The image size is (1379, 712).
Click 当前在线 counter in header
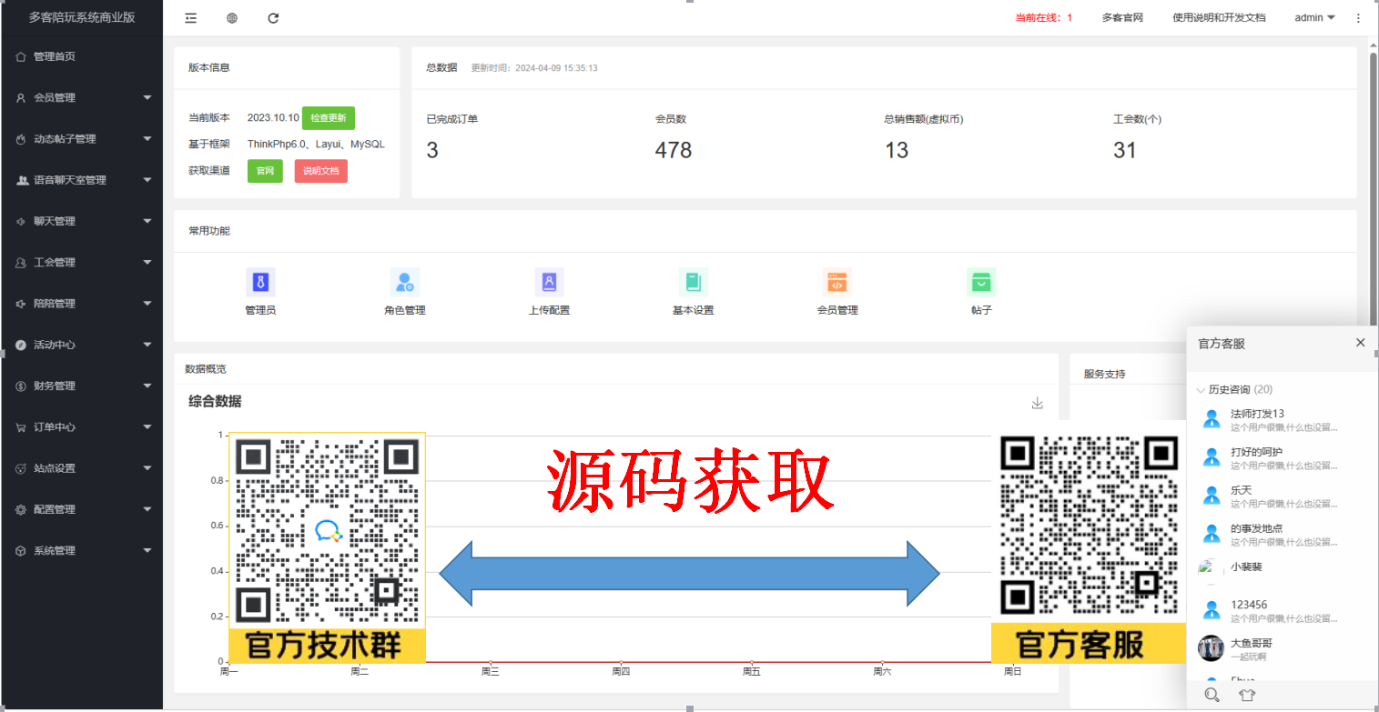(1044, 17)
